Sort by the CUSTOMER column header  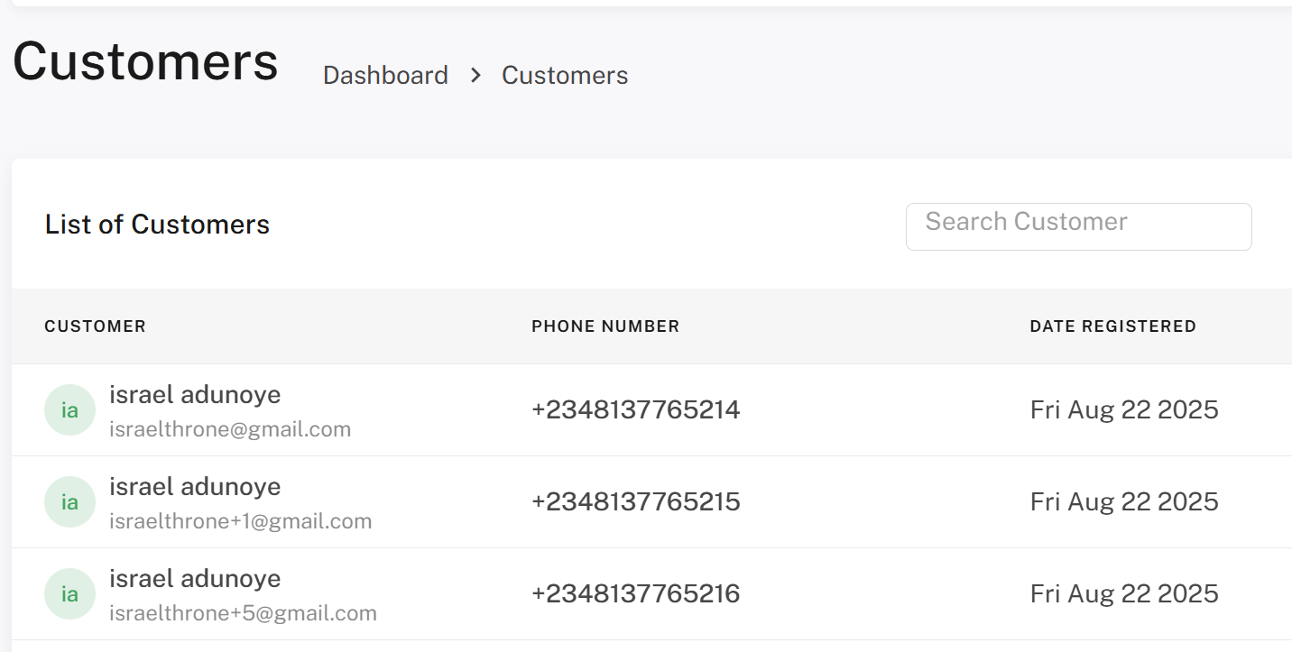click(x=95, y=326)
